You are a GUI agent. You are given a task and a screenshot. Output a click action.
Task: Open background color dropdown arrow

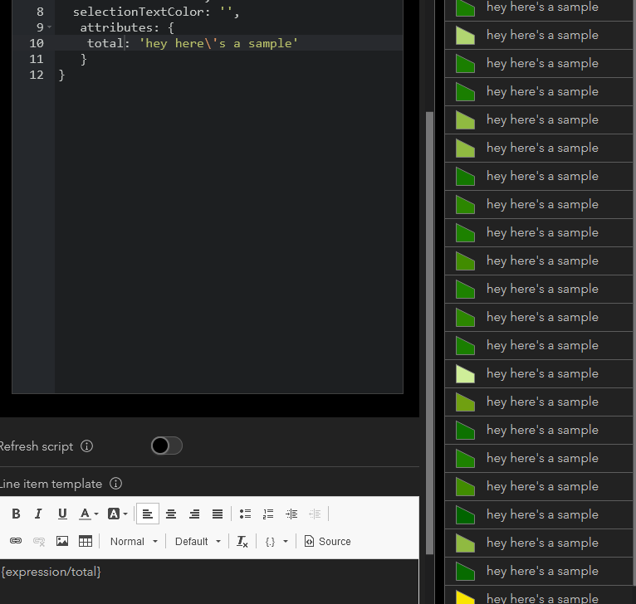[125, 514]
